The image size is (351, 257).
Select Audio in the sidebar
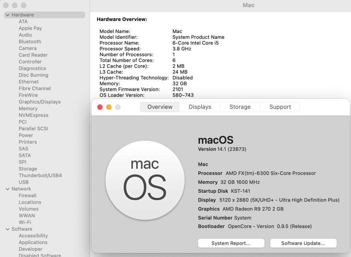25,35
